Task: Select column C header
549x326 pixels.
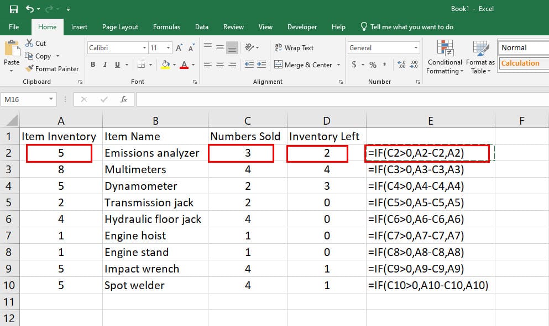Action: (248, 121)
